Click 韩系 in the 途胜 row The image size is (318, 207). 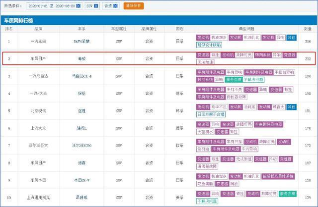pyautogui.click(x=179, y=111)
